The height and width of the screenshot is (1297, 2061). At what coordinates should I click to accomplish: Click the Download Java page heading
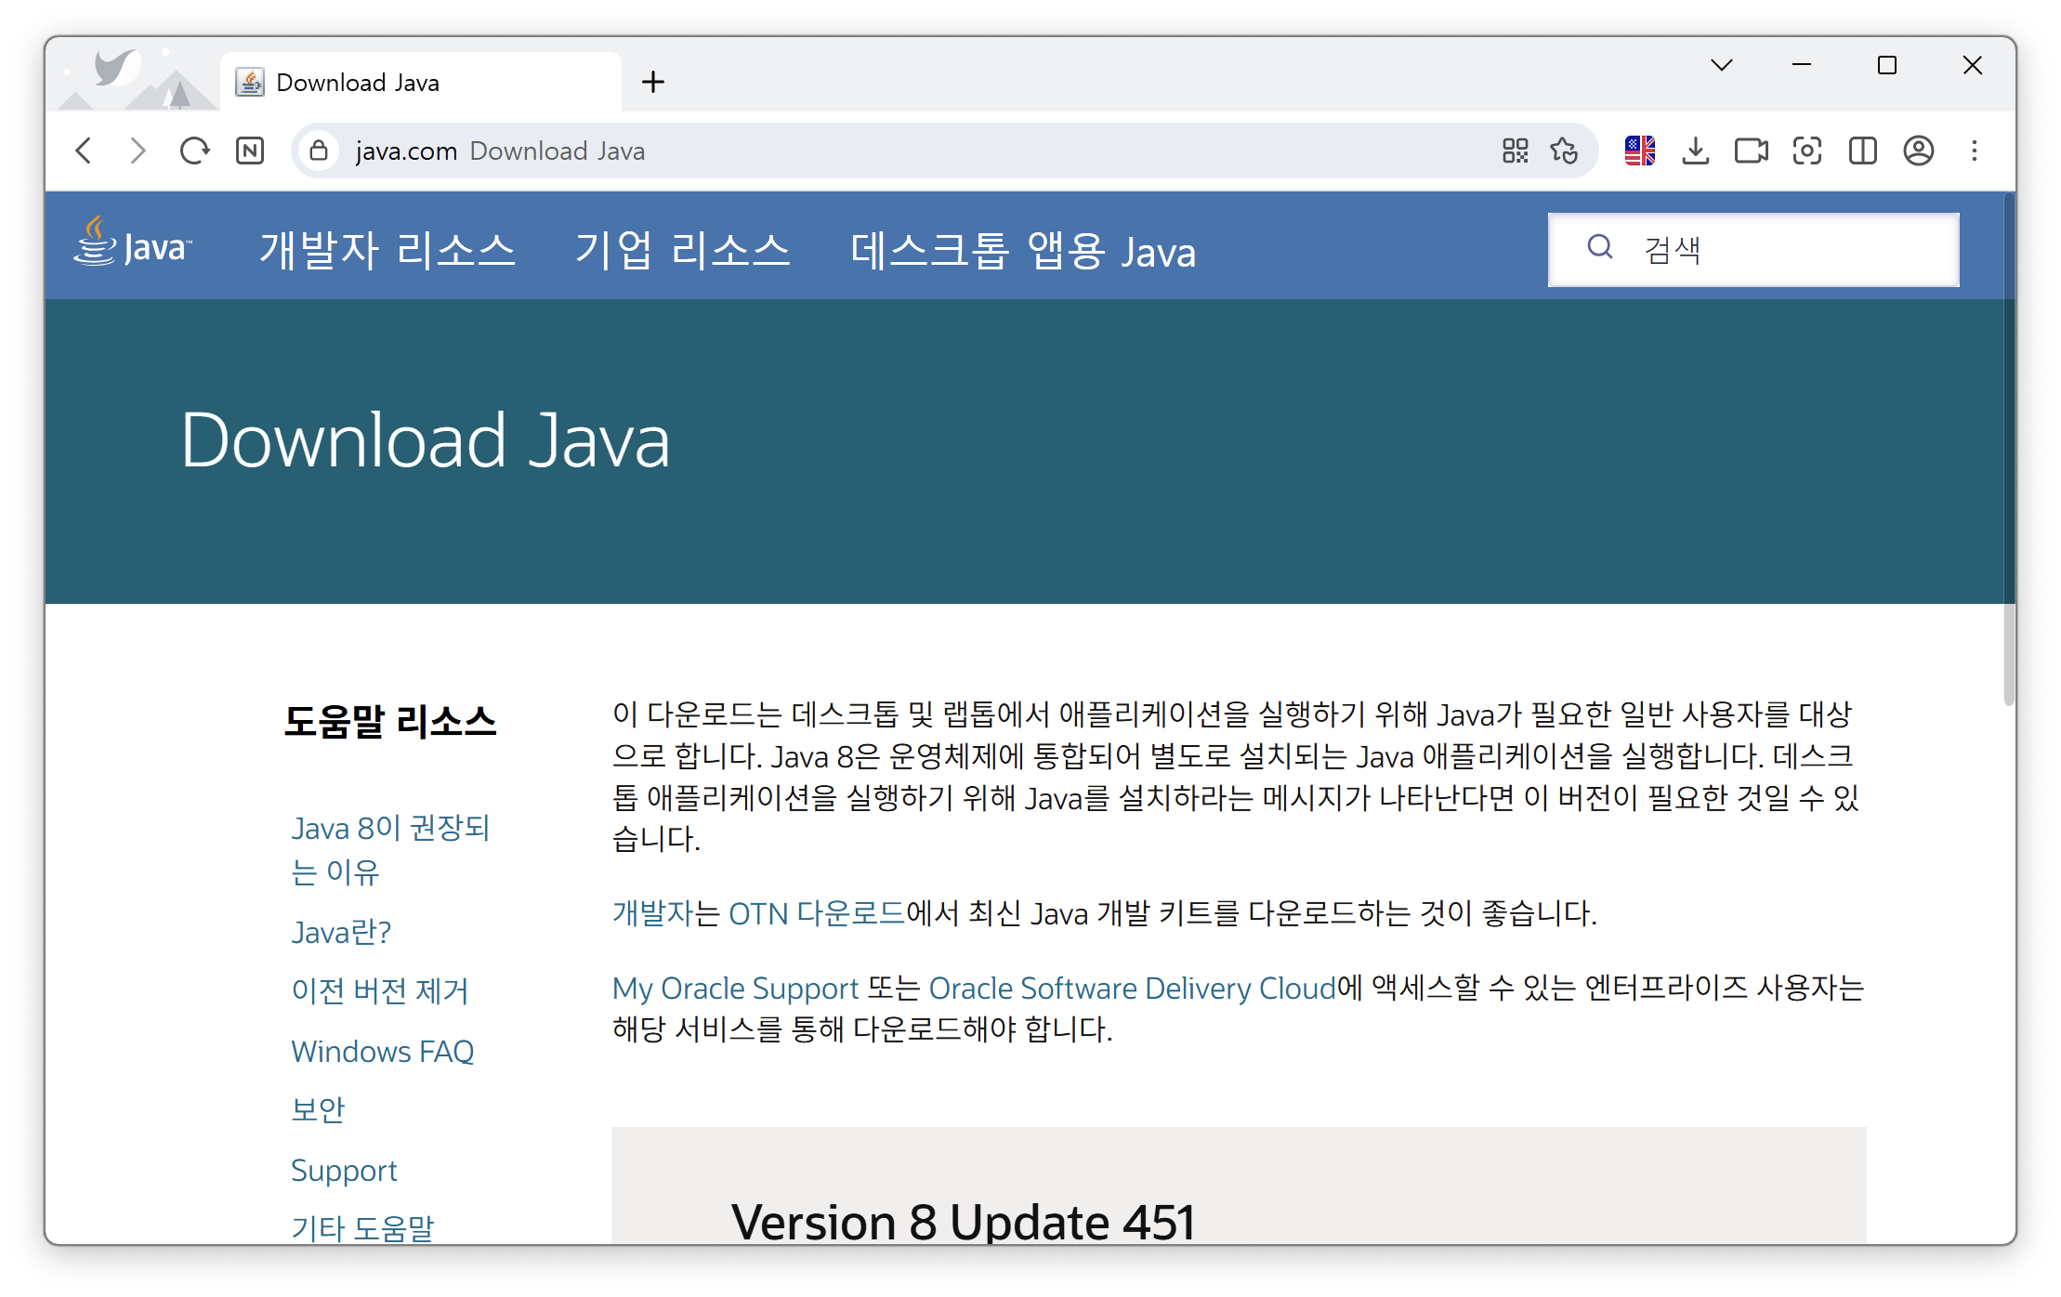[x=425, y=440]
